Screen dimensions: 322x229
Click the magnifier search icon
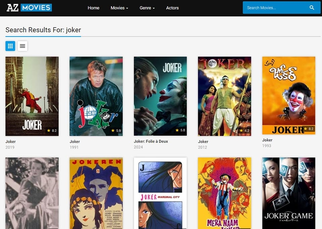coord(312,8)
